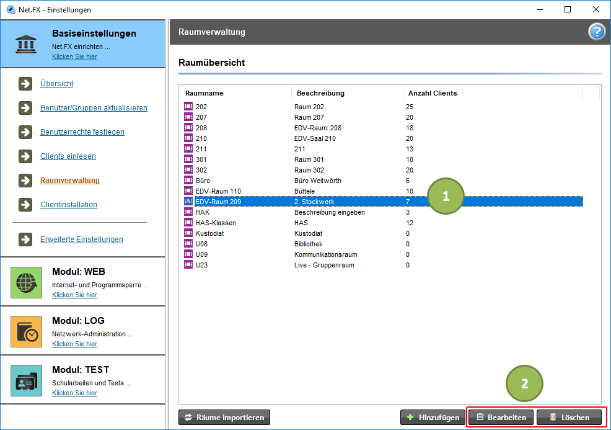
Task: Click the room icon for EDV-Raum 110
Action: 188,190
